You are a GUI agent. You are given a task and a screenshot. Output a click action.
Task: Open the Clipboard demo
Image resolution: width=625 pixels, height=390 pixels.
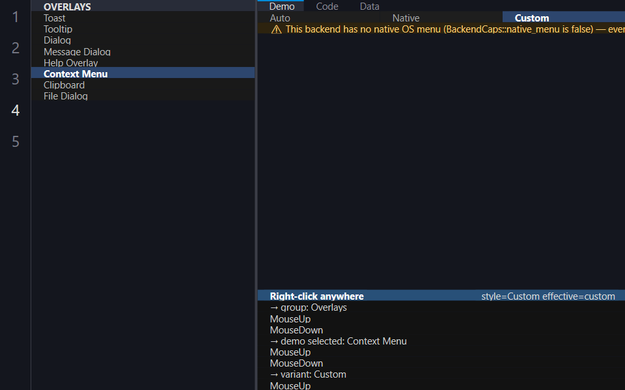143,84
